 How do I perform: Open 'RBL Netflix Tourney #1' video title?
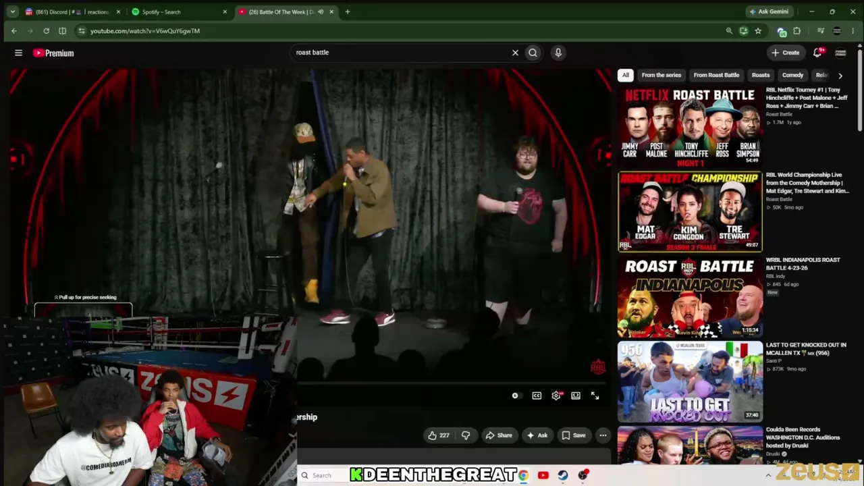807,98
